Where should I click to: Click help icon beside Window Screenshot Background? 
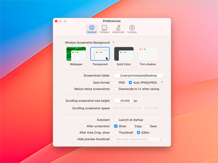(x=113, y=43)
